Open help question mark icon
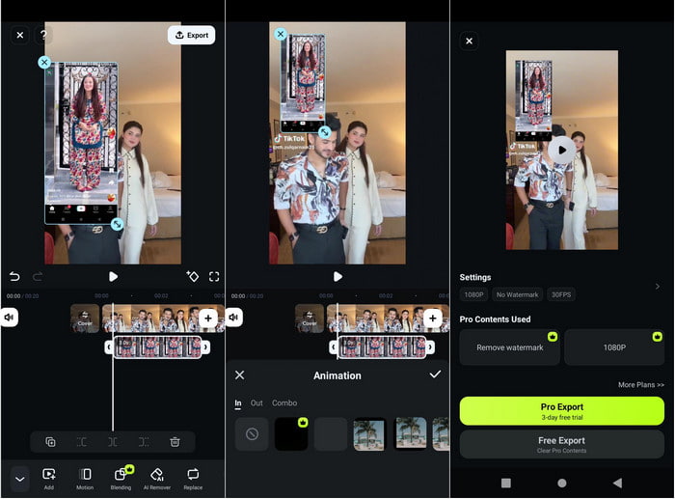Screen dimensions: 675x499 (x=43, y=35)
